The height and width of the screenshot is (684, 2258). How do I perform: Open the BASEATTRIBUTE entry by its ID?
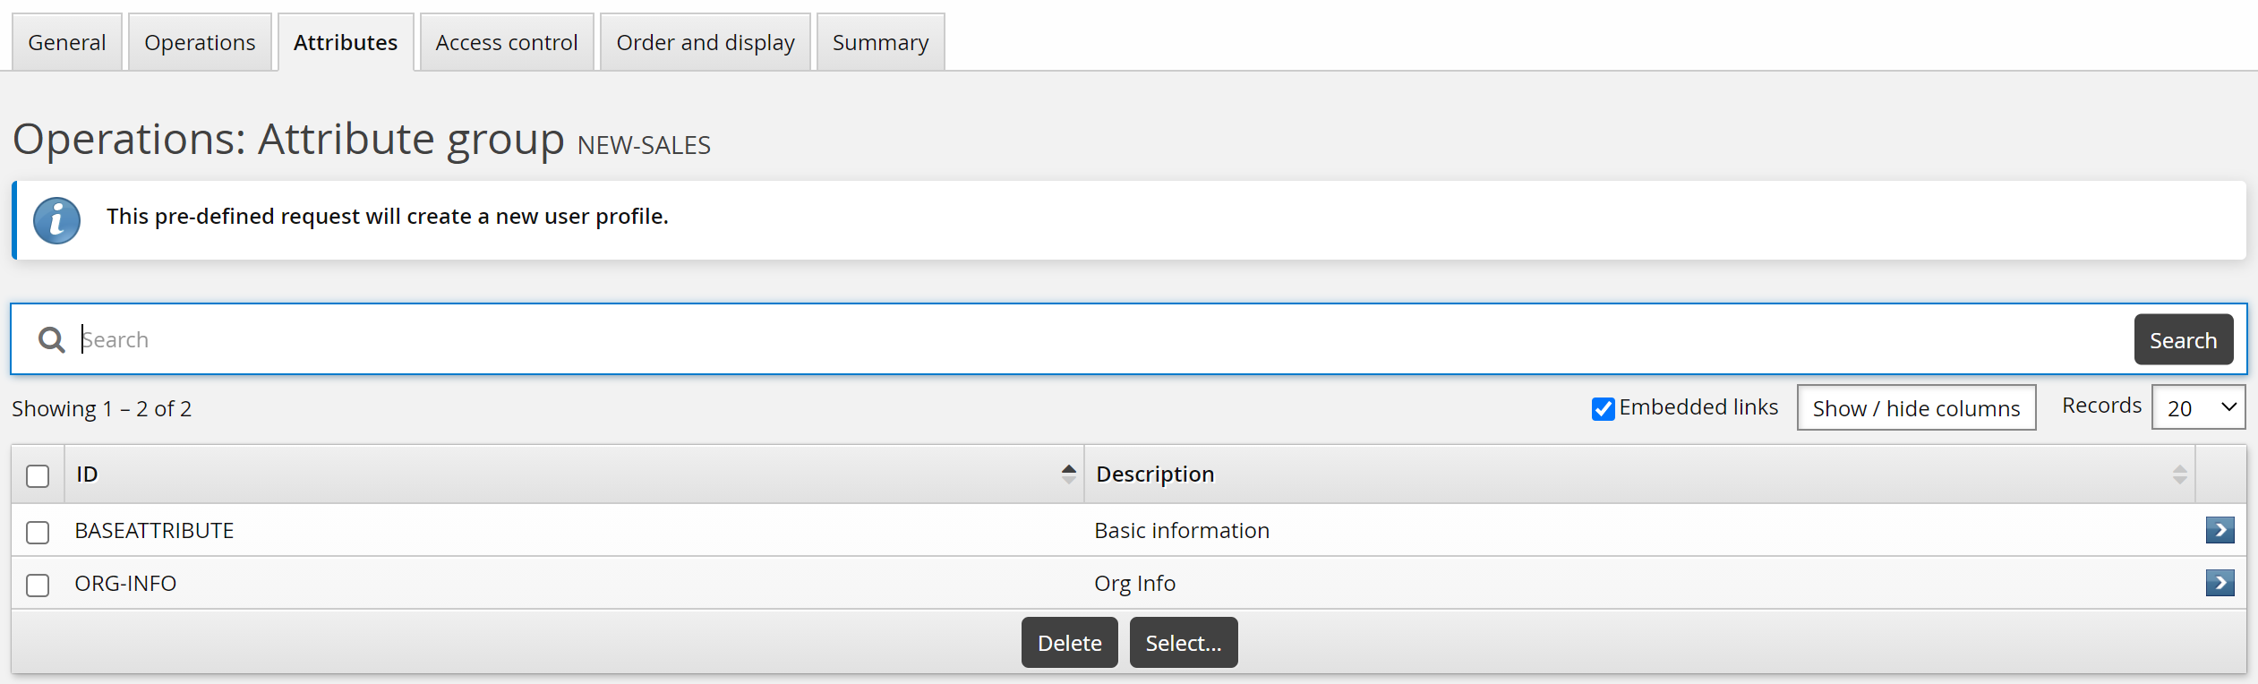click(x=154, y=531)
